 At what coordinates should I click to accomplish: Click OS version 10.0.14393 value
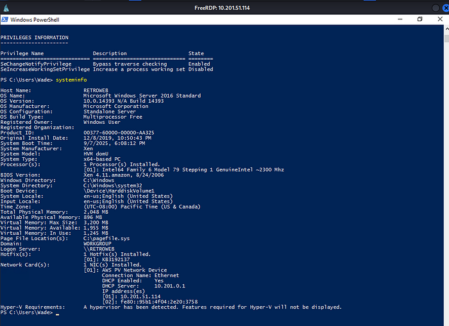(x=123, y=101)
